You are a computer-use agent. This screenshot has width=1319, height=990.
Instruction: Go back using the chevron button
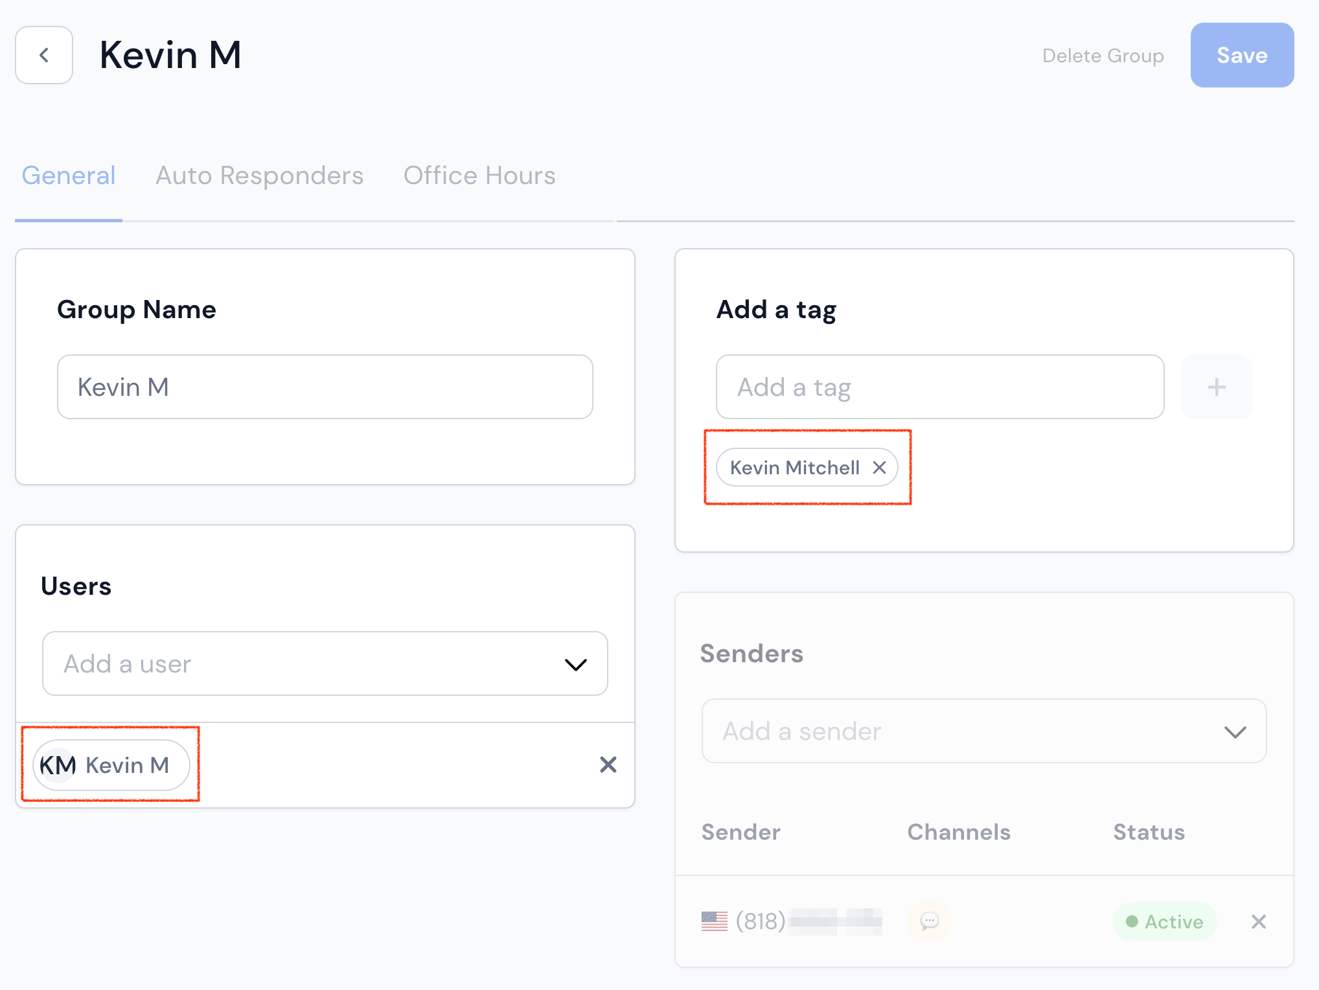tap(44, 55)
